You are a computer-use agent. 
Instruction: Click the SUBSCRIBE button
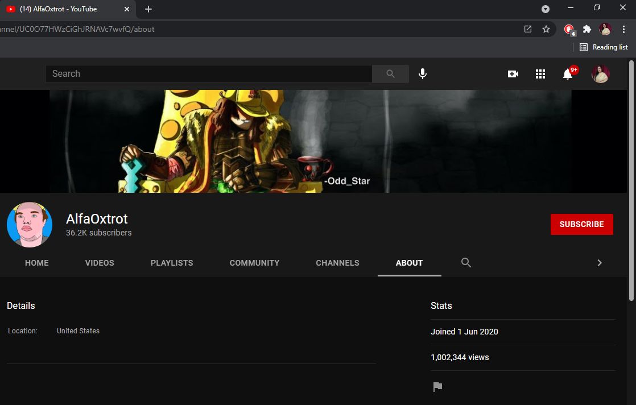pos(581,224)
